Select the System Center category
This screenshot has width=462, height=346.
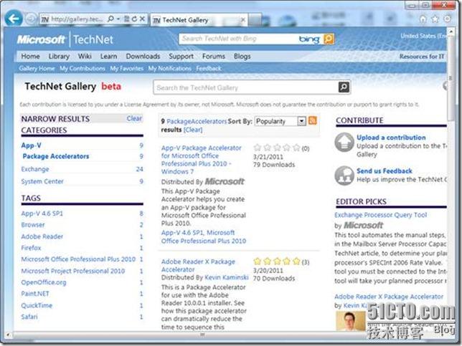[42, 181]
